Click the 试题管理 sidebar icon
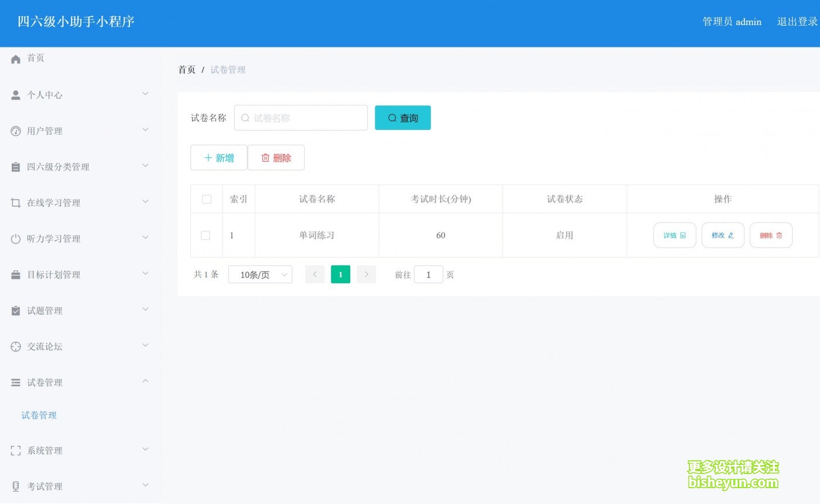Image resolution: width=820 pixels, height=504 pixels. tap(15, 310)
